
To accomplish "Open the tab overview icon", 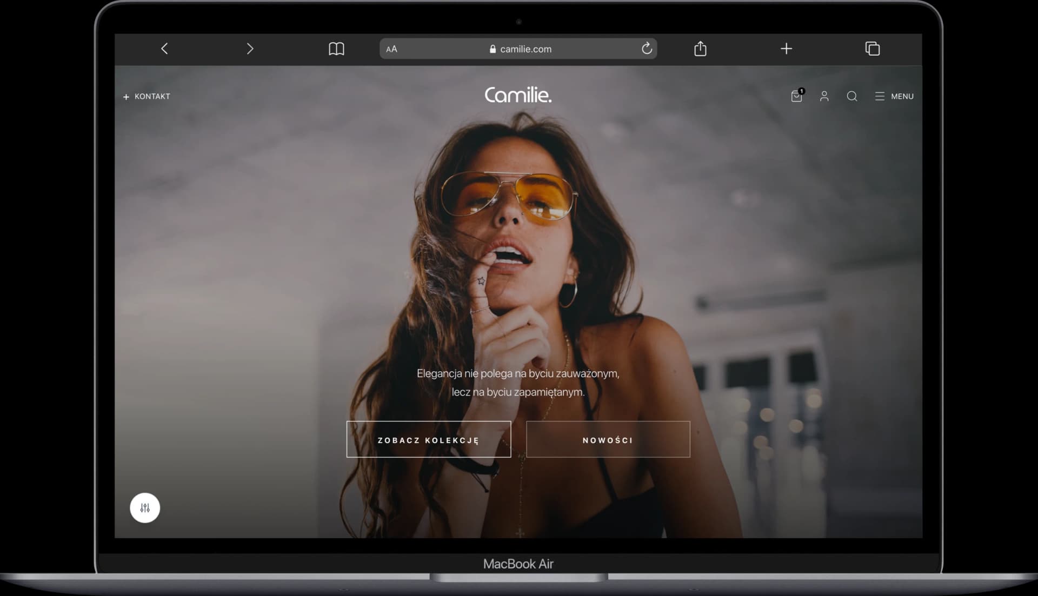I will [873, 49].
